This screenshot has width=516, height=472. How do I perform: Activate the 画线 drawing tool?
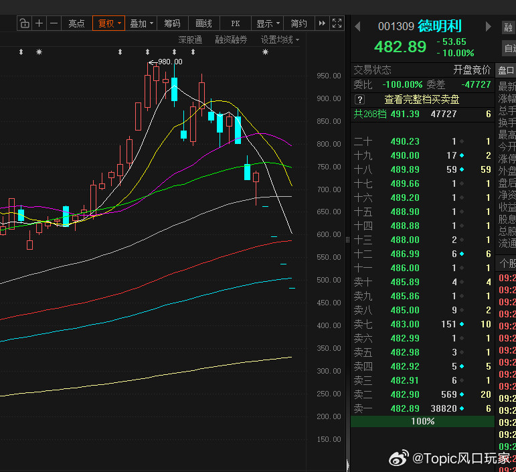[204, 23]
